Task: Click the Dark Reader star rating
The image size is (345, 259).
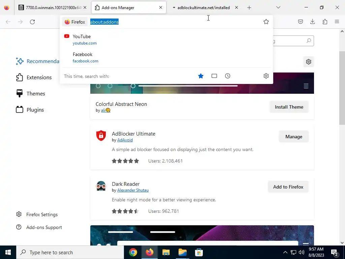Action: click(125, 211)
